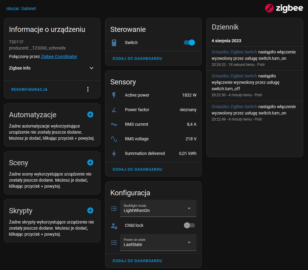The width and height of the screenshot is (308, 270).
Task: Click the Active power lightning icon
Action: tap(114, 95)
